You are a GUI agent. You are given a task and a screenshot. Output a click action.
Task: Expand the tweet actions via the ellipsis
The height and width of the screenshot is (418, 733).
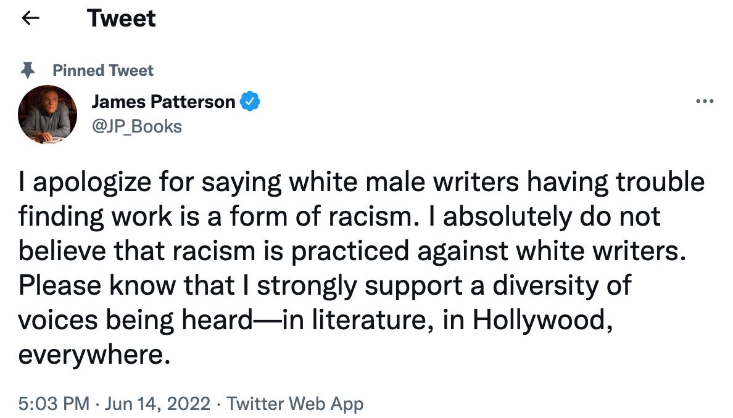pyautogui.click(x=704, y=101)
